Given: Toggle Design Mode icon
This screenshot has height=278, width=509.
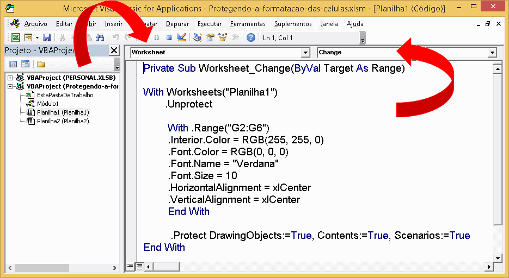Looking at the screenshot, I should click(182, 37).
